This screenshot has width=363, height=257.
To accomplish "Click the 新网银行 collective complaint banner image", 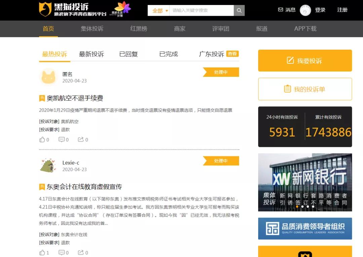I will 305,182.
